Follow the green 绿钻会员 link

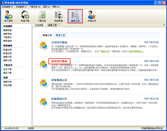(x=105, y=51)
